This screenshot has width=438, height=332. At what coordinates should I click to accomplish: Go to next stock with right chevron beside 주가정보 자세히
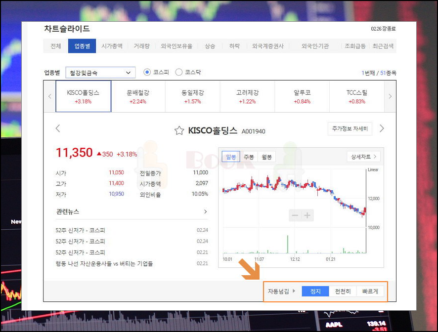(x=382, y=128)
